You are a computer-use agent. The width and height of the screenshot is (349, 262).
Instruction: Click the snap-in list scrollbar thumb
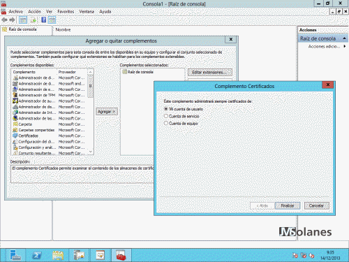91,86
